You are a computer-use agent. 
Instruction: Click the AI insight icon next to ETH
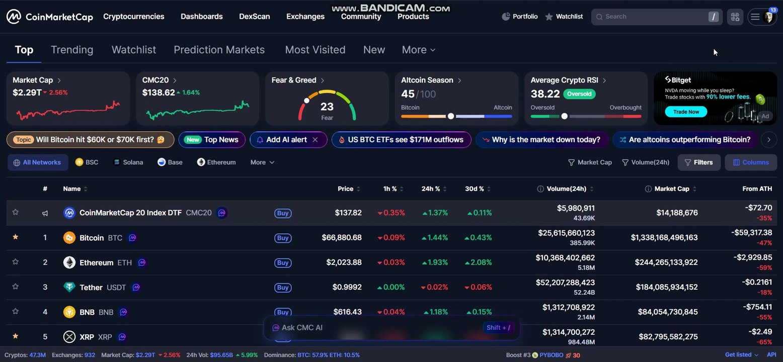pyautogui.click(x=142, y=262)
